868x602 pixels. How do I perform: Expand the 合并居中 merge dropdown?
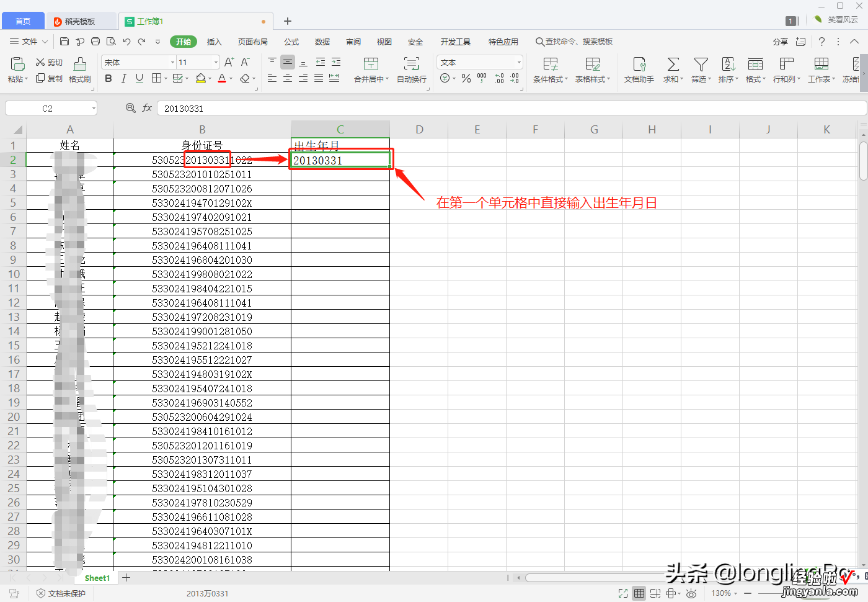[x=387, y=79]
